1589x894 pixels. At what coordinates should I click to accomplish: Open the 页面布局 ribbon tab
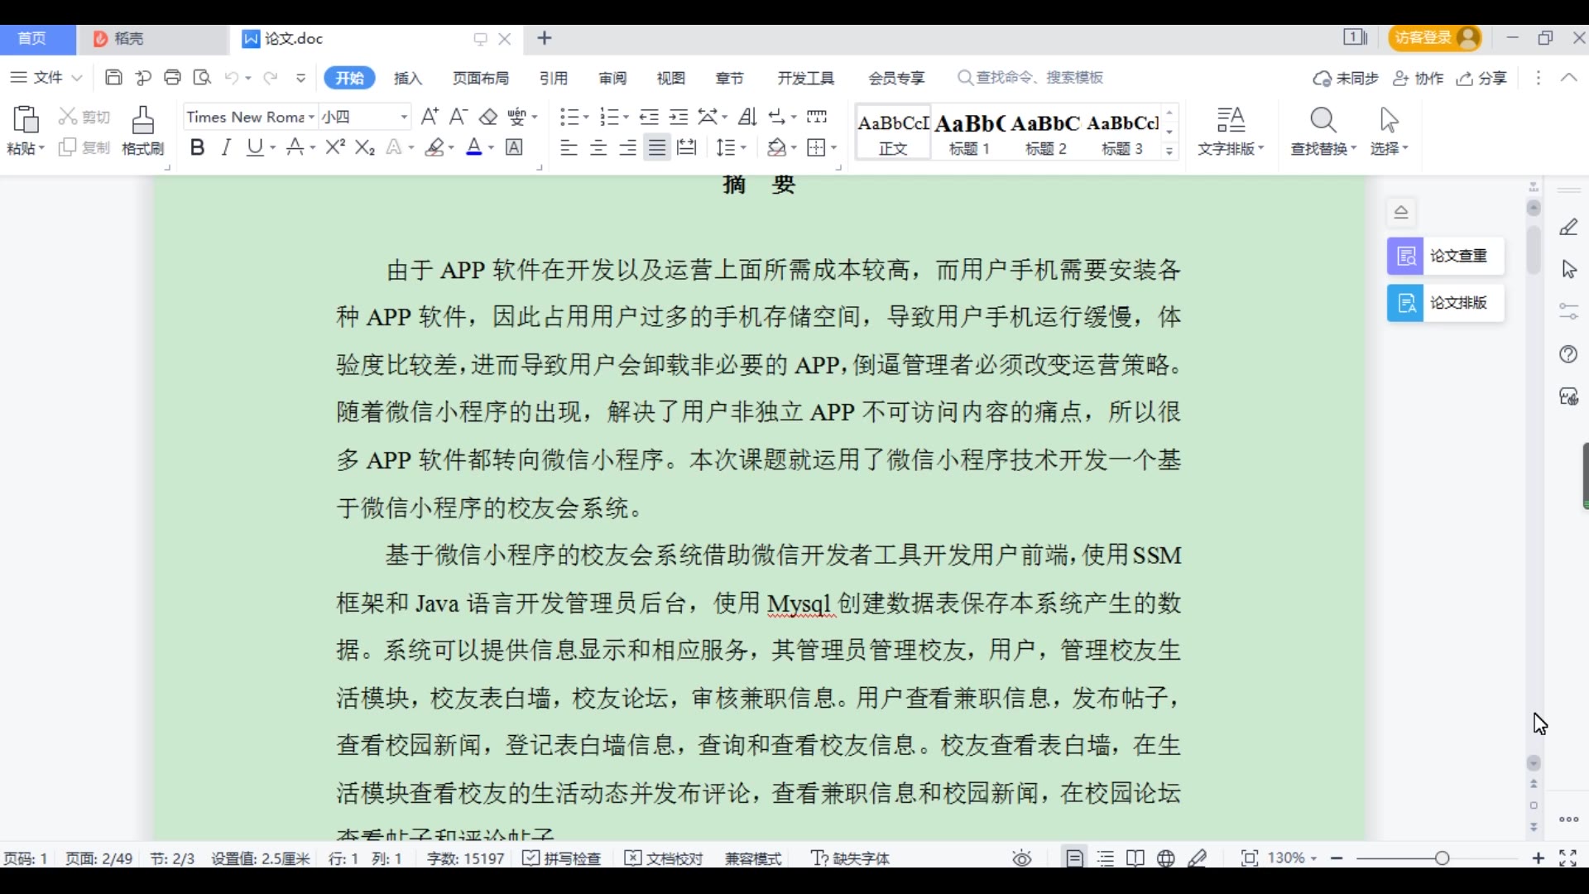click(480, 78)
